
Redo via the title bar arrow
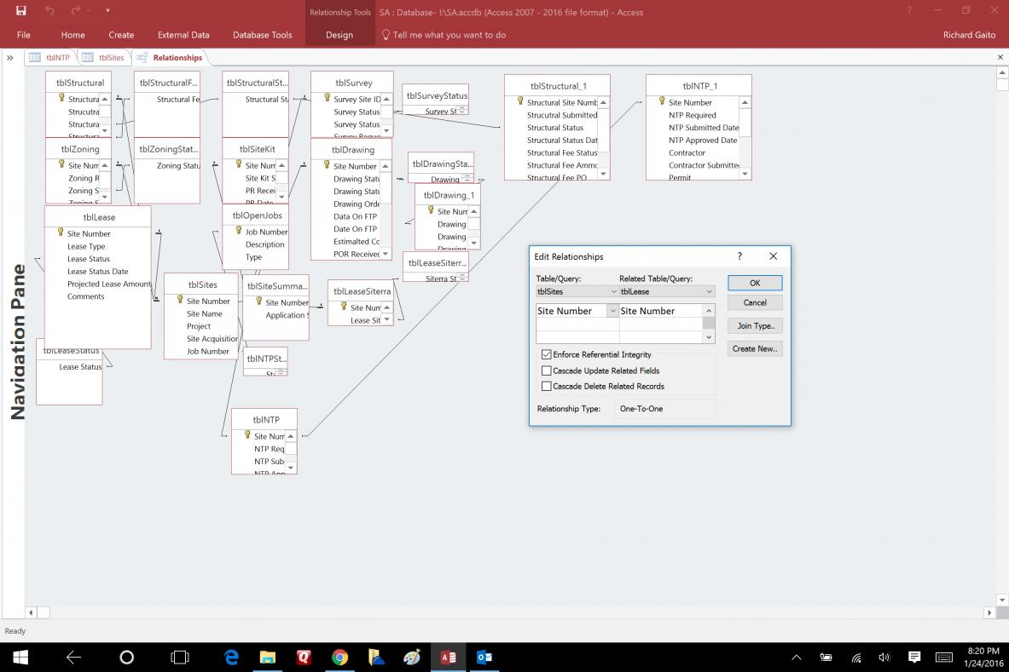pos(76,10)
